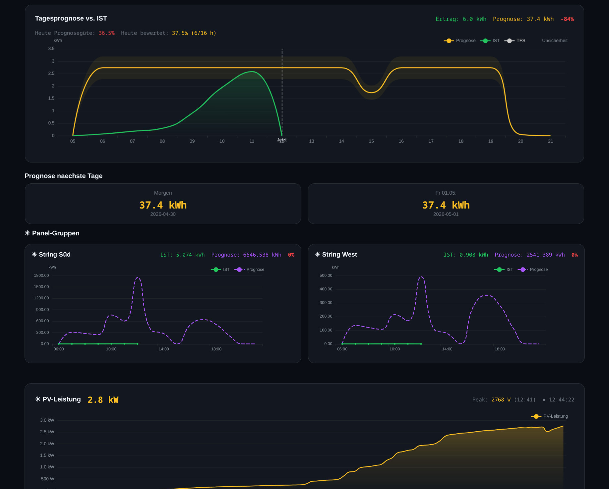Click the status dot beside 12:44:22
Viewport: 609px width, 489px height.
point(544,400)
